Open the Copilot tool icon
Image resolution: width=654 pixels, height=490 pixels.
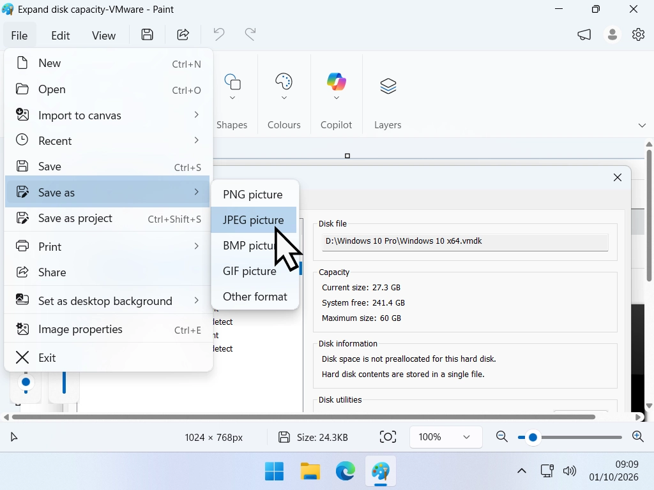click(x=336, y=81)
